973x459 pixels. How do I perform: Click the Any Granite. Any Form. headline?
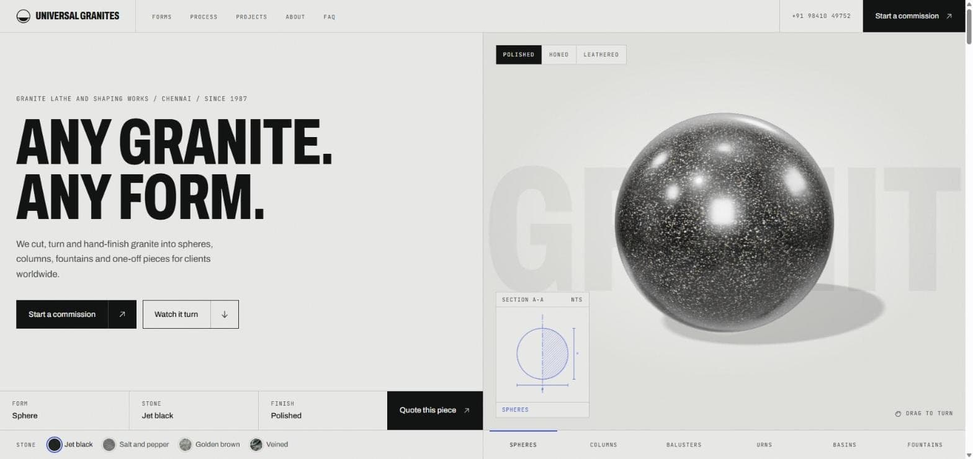coord(174,169)
